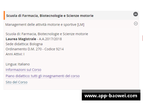Image resolution: width=143 pixels, height=103 pixels.
Task: Click the bold Laurea Magistrale text
Action: click(x=21, y=39)
